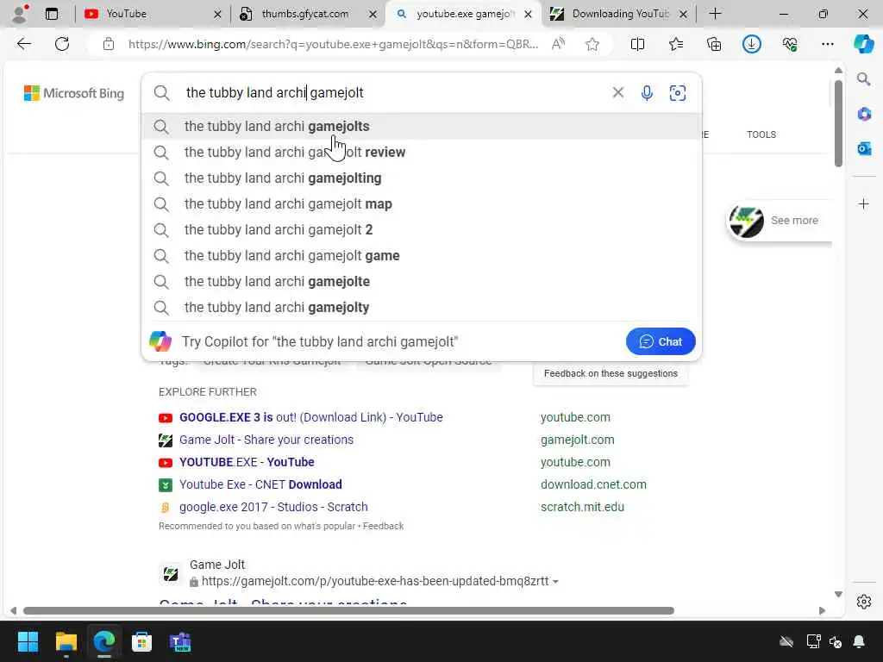The image size is (883, 662).
Task: Expand the gamejolt.com URL dropdown arrow
Action: point(556,582)
